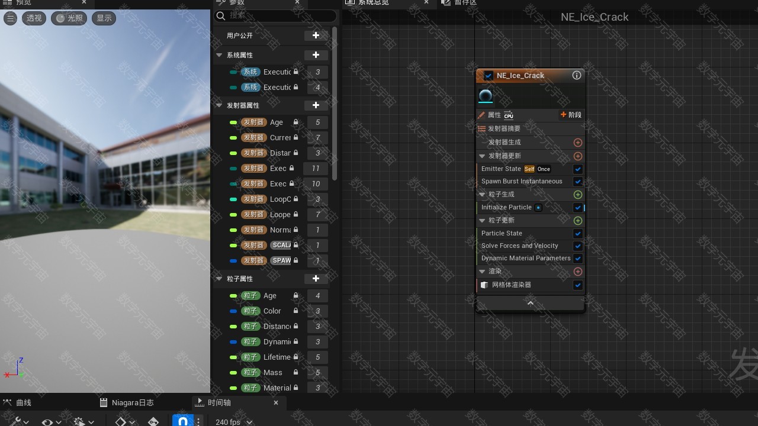
Task: Click the NE_Ice_Crack emitter thumbnail
Action: 486,96
